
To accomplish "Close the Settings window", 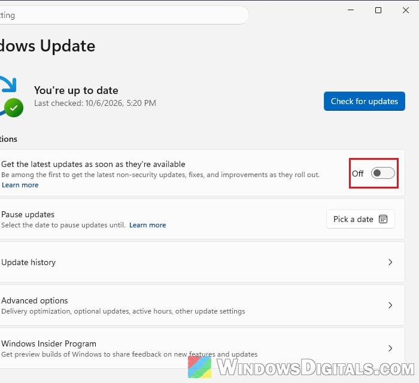I will coord(406,10).
